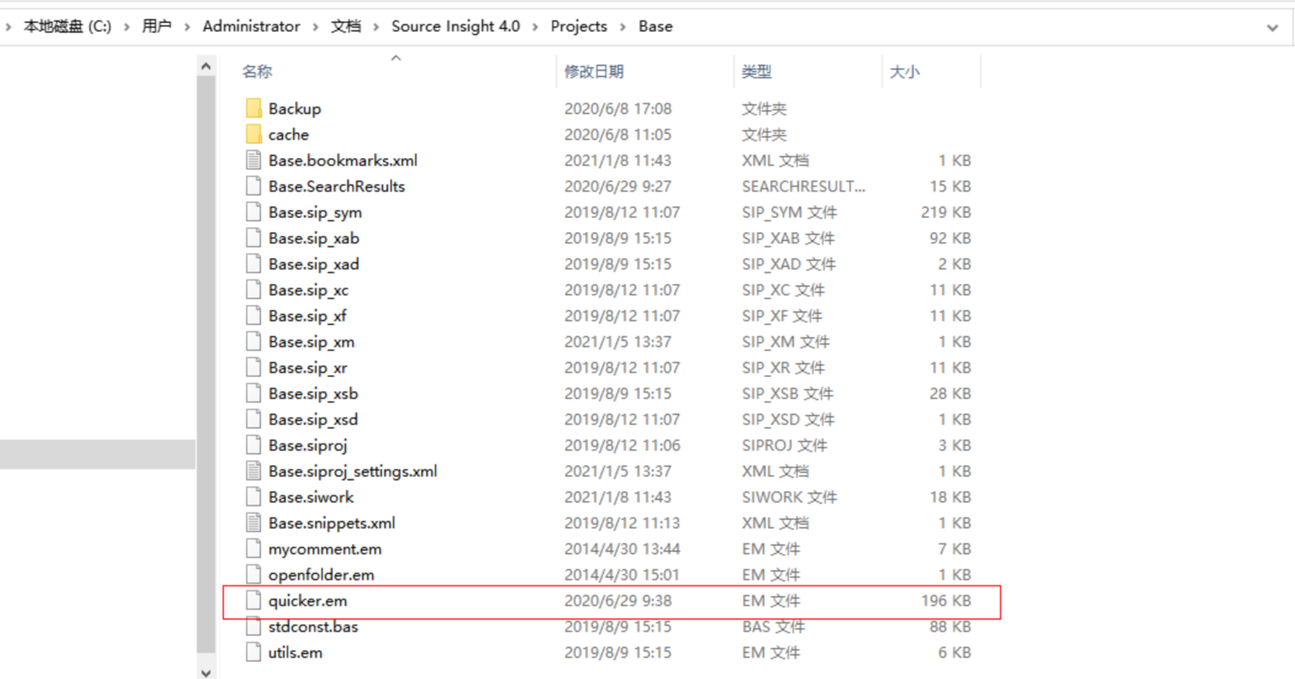Expand the chevron after Projects in breadcrumb
Screen dimensions: 1295x679
point(623,27)
